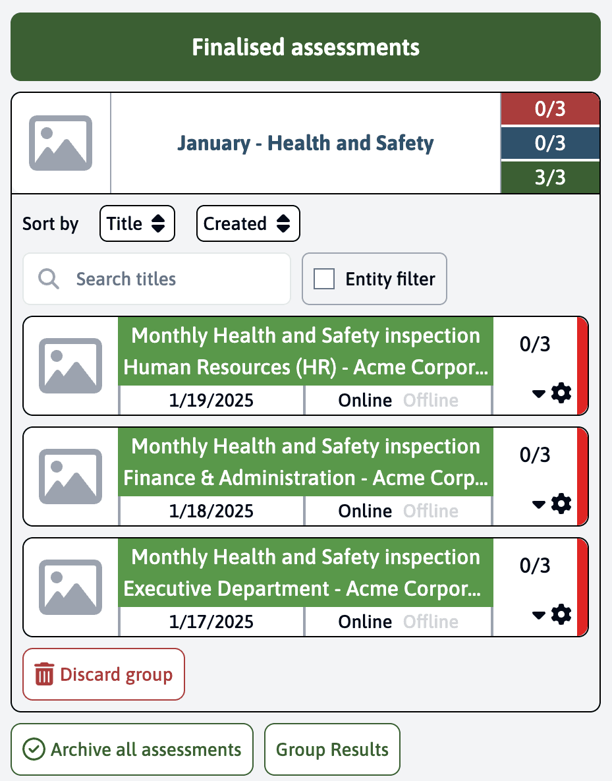Open Group Results
This screenshot has width=612, height=781.
click(332, 749)
